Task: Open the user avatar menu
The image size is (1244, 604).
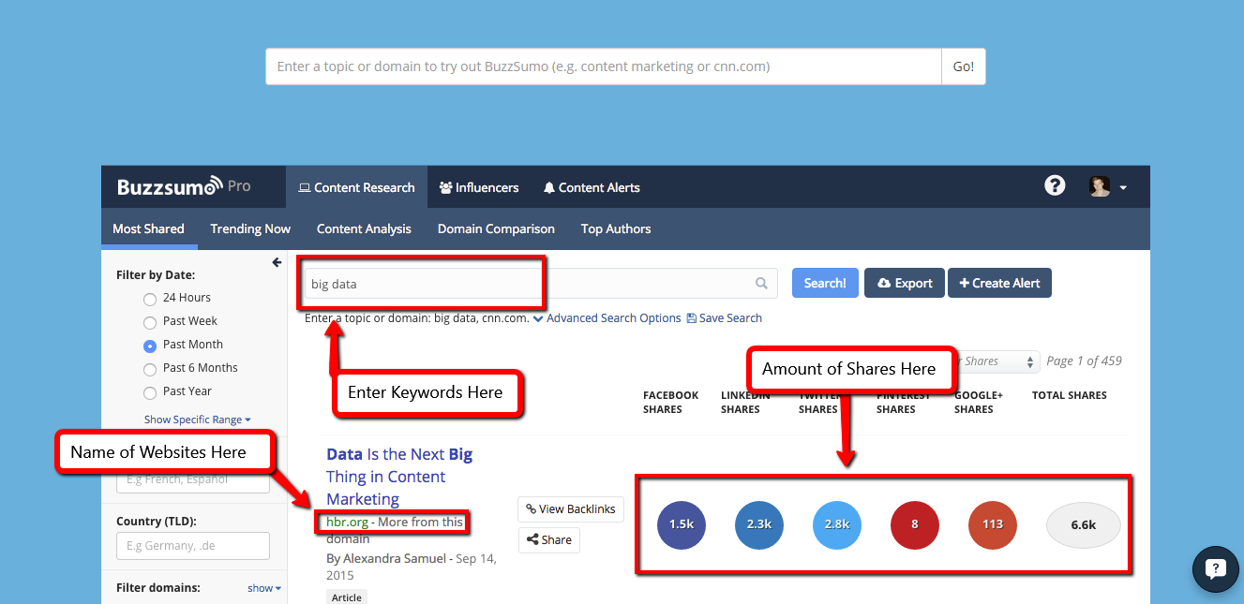Action: point(1107,186)
